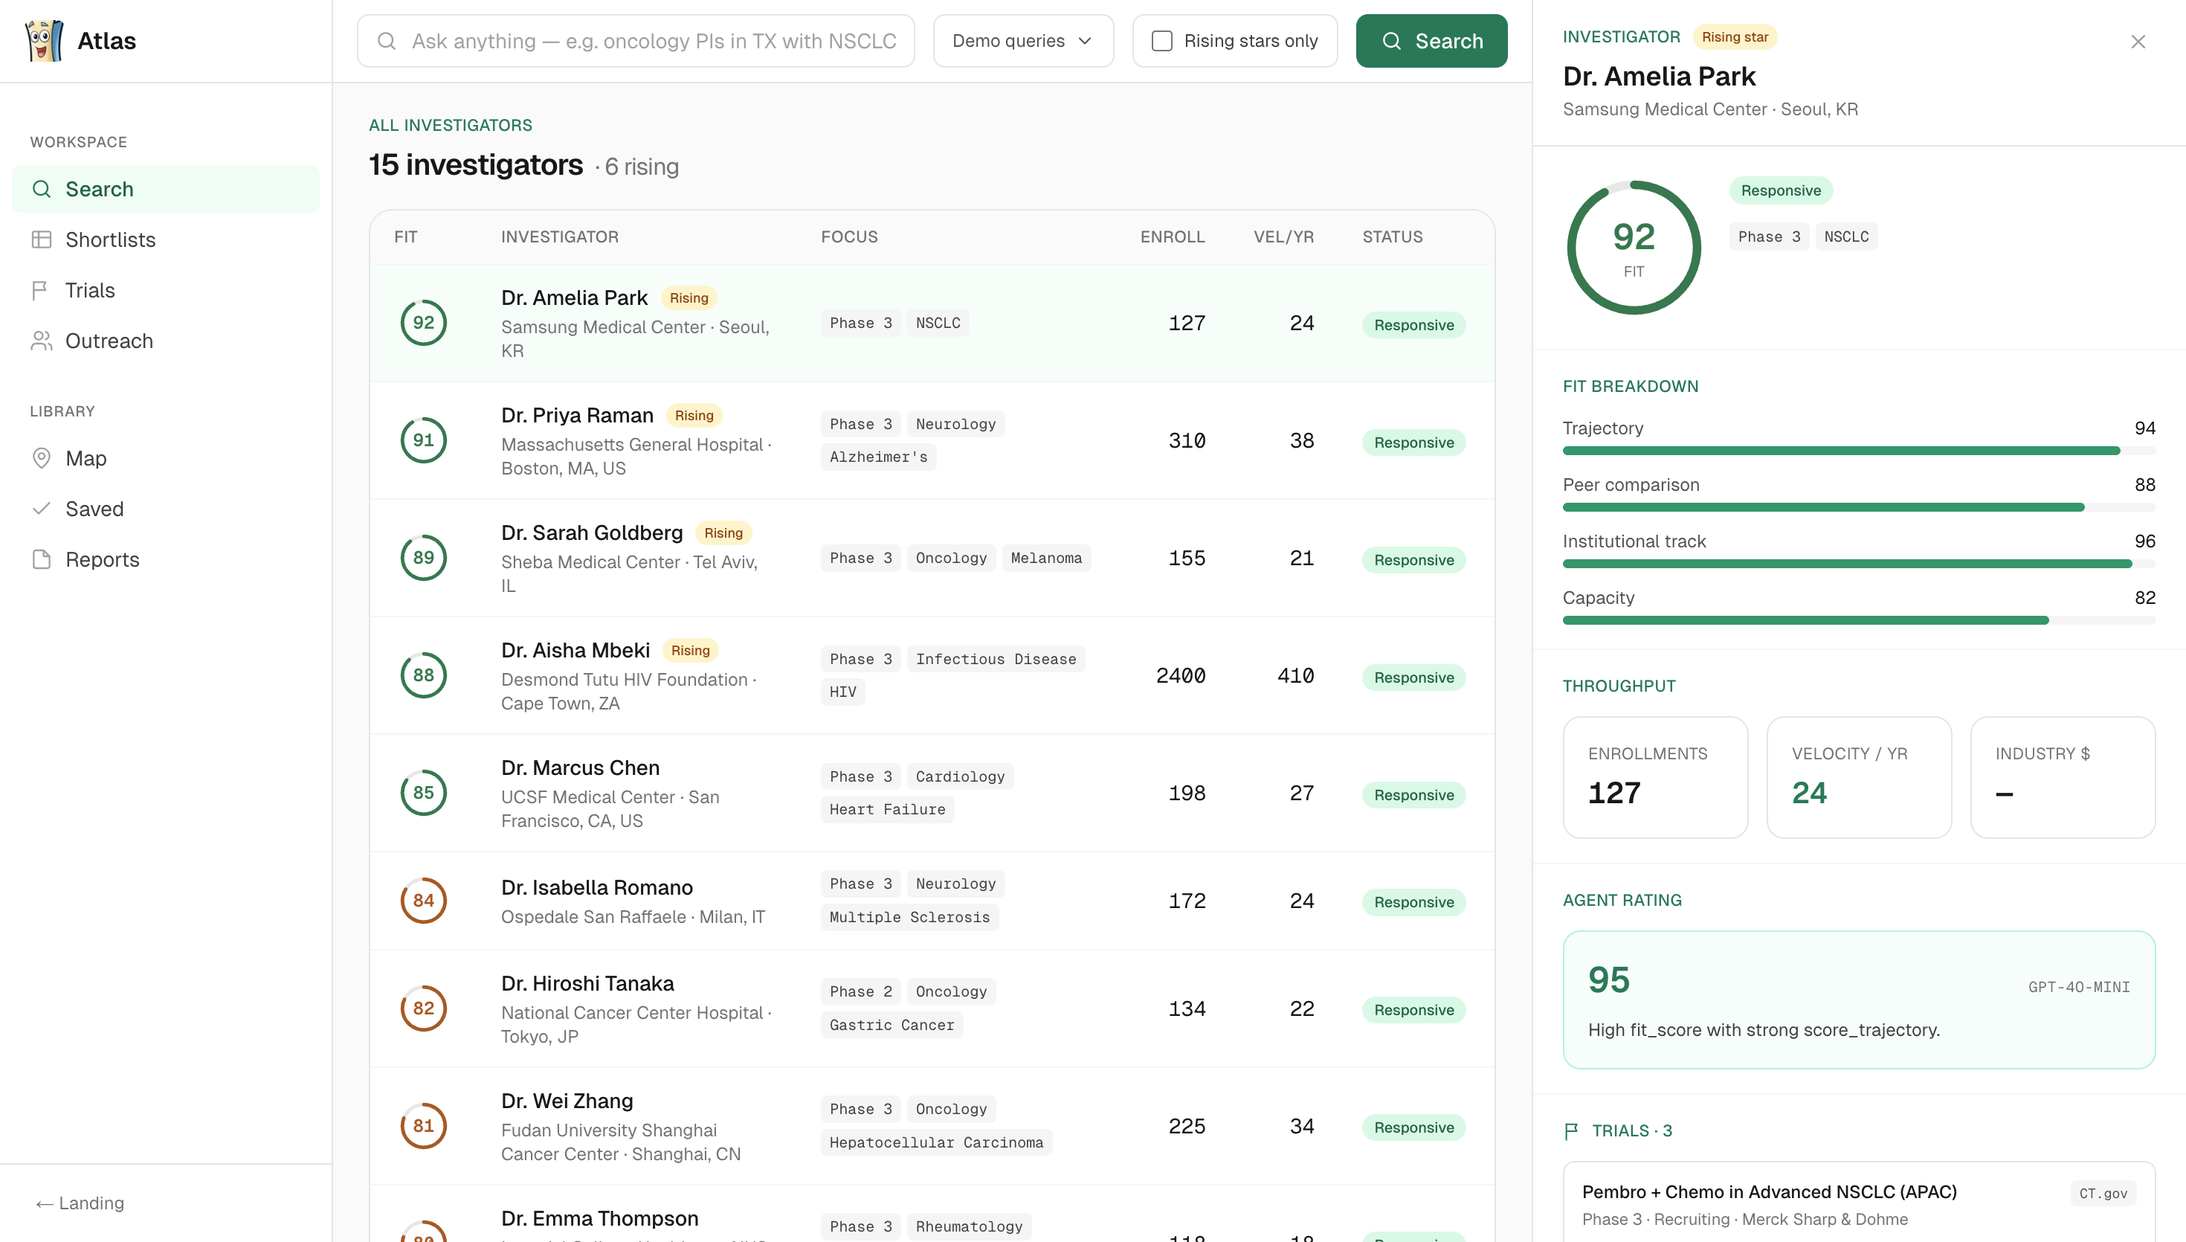Click the Reports document icon
2186x1242 pixels.
[x=41, y=559]
